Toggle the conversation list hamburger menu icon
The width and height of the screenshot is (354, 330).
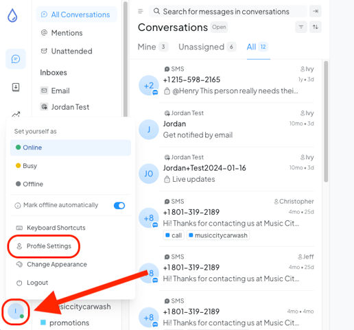[x=141, y=11]
